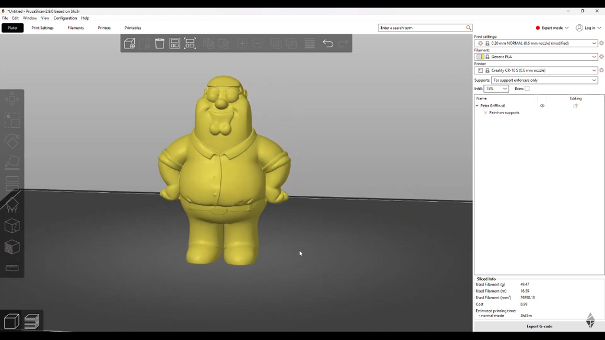Switch to the Print Settings tab
Viewport: 605px width, 340px height.
click(x=43, y=28)
